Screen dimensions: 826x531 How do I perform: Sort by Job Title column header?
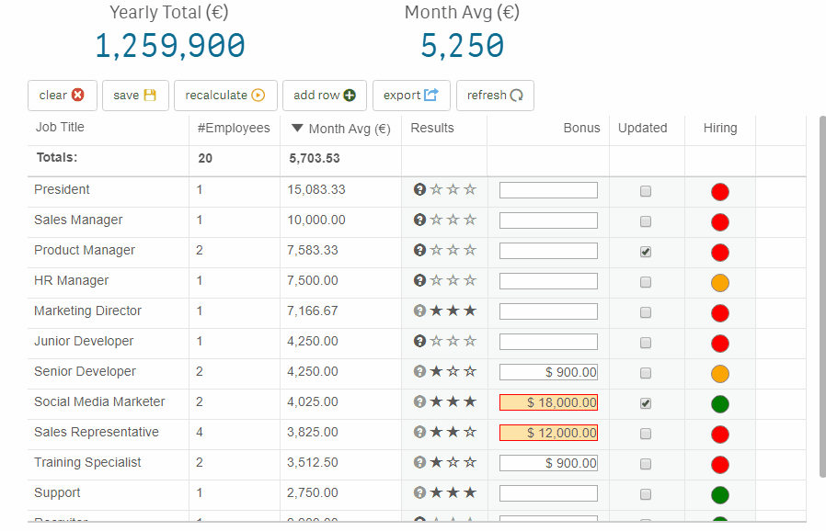coord(60,128)
